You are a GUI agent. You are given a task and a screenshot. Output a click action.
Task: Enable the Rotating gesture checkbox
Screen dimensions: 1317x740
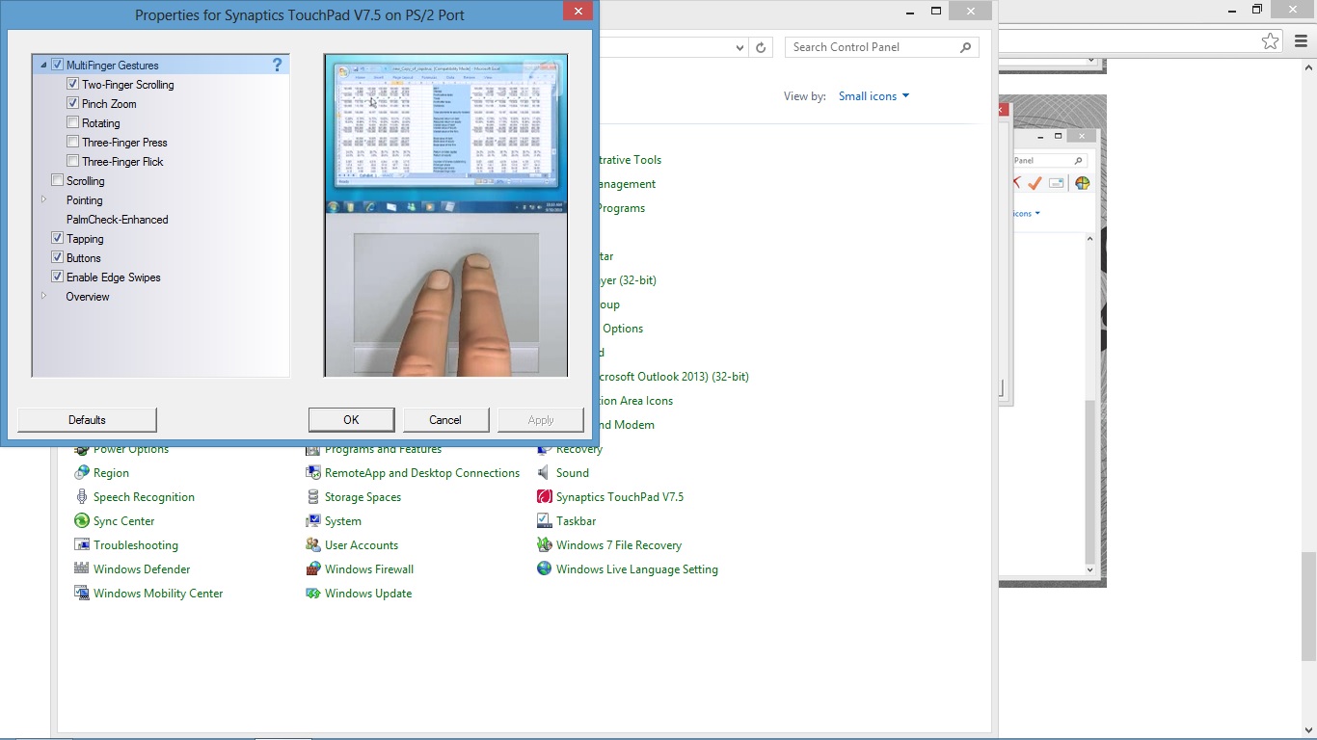[73, 123]
